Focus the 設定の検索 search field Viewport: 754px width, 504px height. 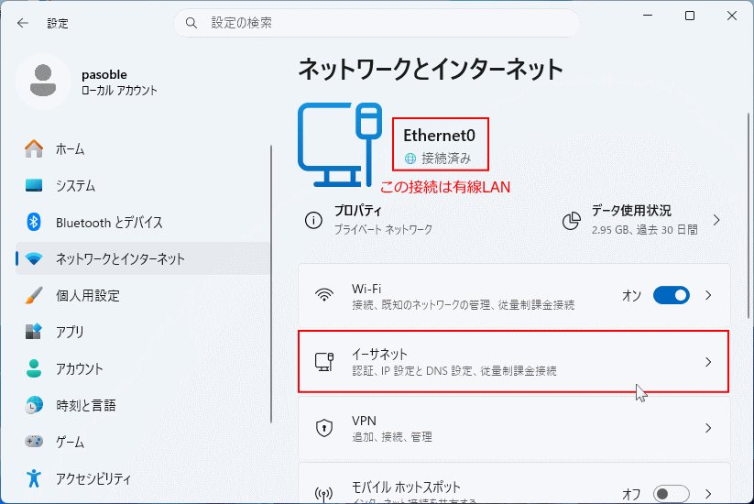(x=377, y=23)
